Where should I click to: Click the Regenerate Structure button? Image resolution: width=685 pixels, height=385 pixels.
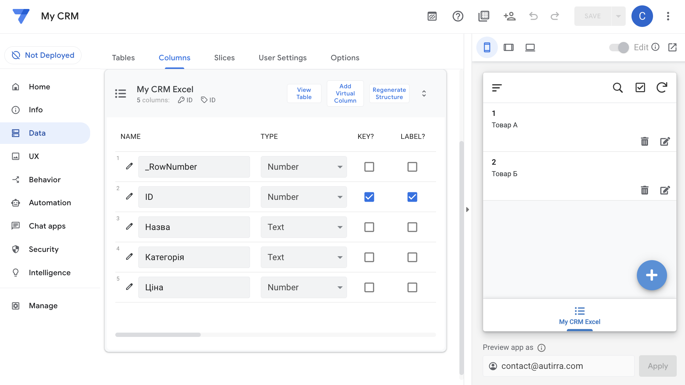(389, 93)
